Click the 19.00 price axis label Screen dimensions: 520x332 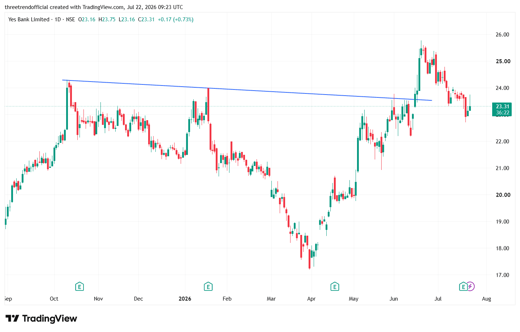pyautogui.click(x=502, y=222)
